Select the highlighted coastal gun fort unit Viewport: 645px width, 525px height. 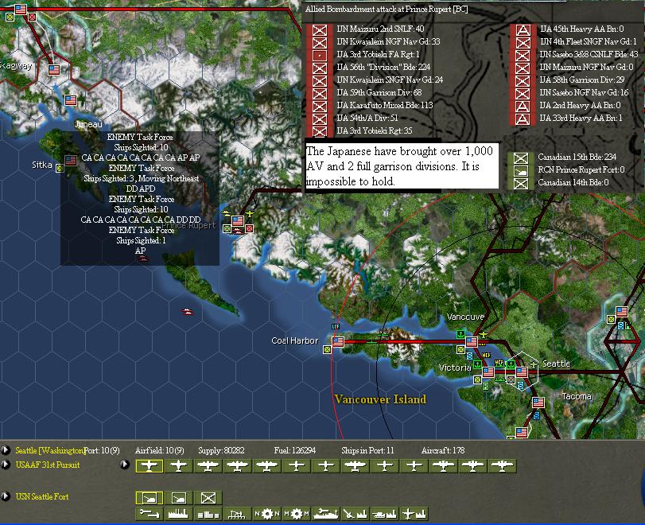click(150, 498)
